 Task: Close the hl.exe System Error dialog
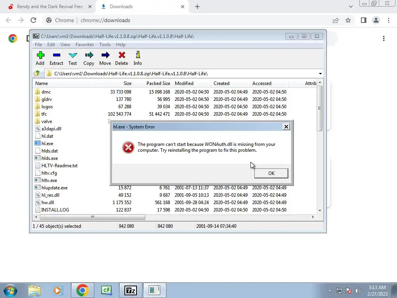(x=286, y=127)
